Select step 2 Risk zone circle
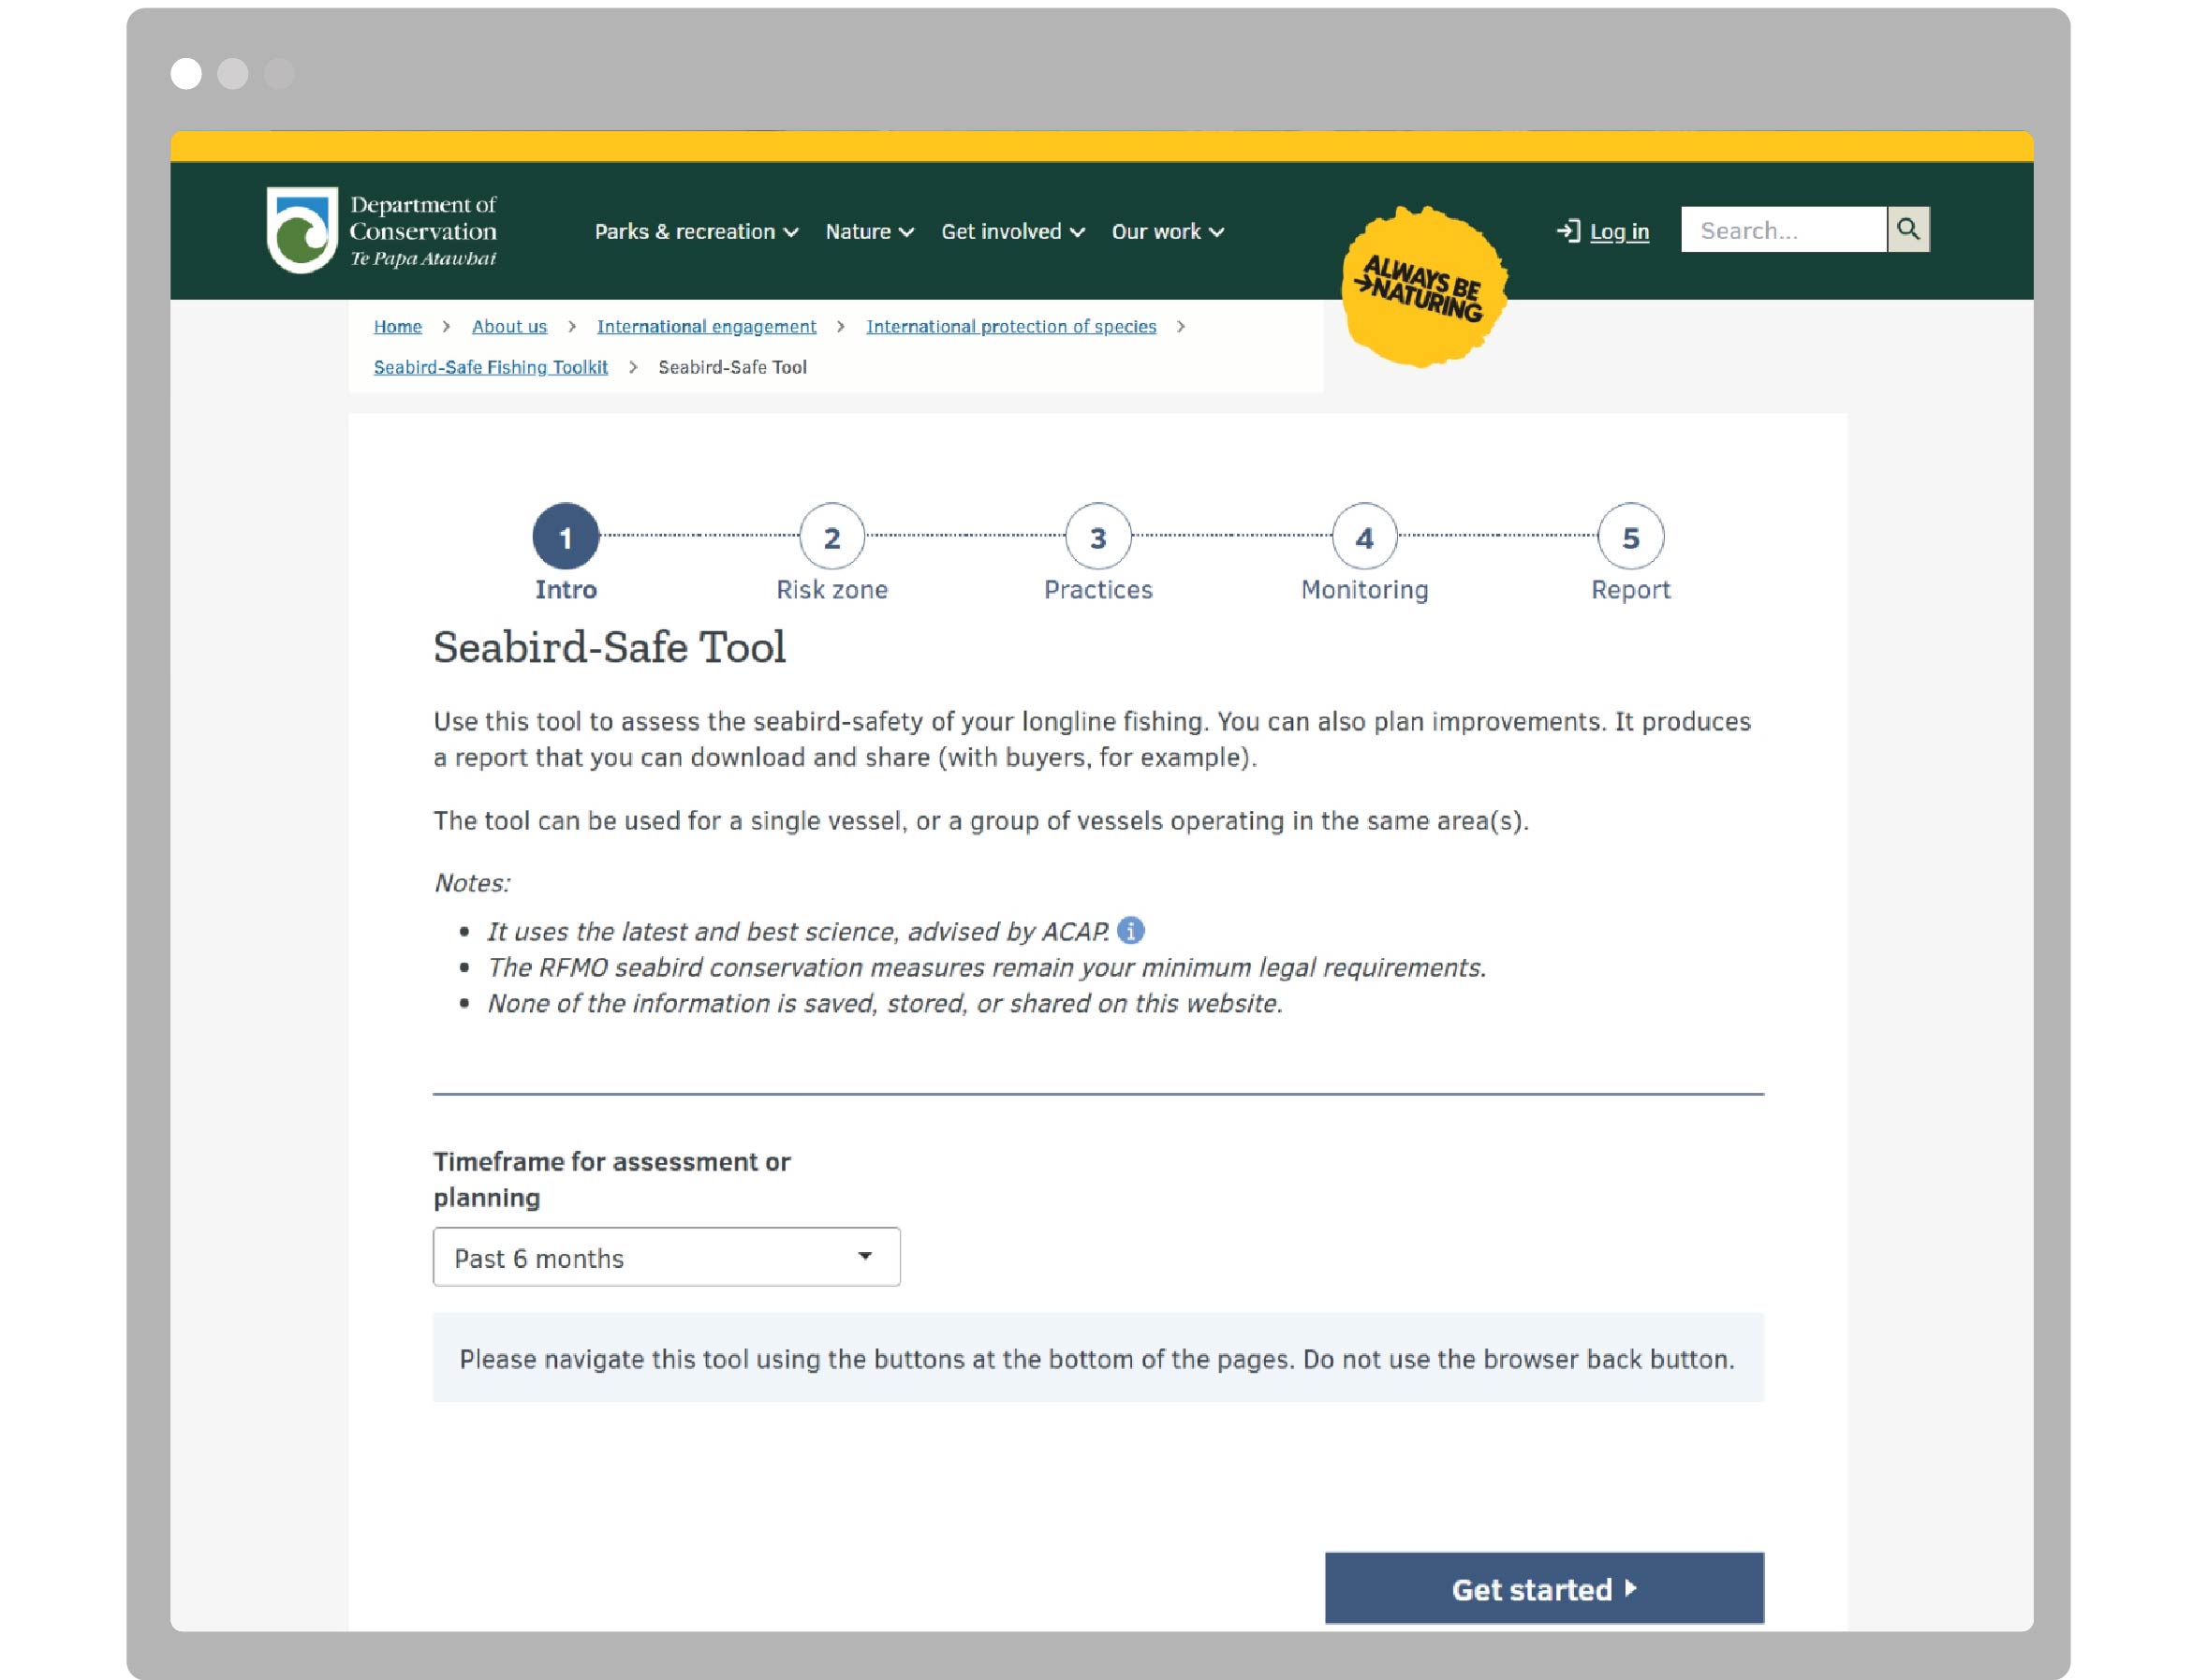 (x=831, y=537)
